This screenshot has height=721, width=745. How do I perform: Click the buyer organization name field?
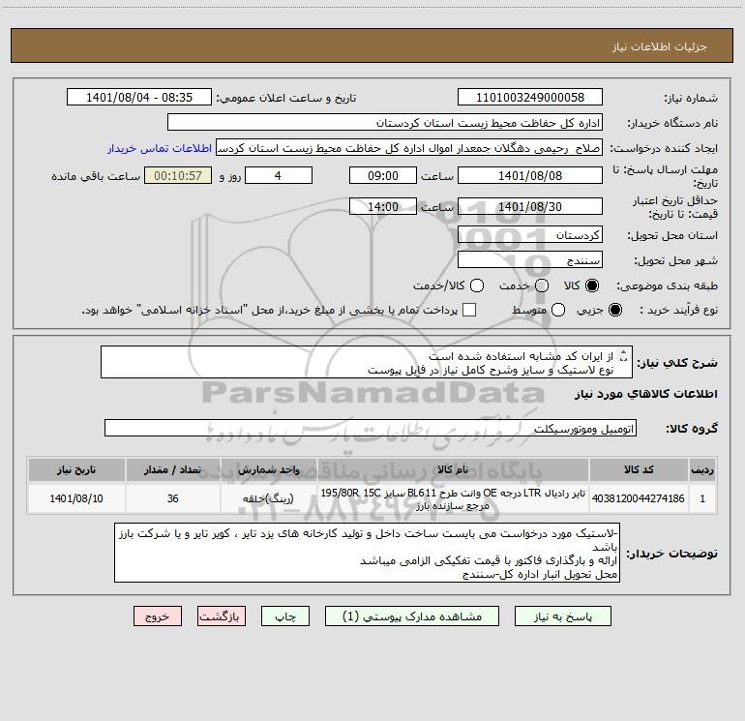pos(385,123)
